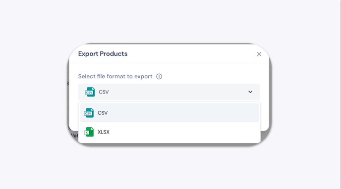Viewport: 341px width, 189px height.
Task: Click the selected CSV text in combo box
Action: pyautogui.click(x=104, y=92)
